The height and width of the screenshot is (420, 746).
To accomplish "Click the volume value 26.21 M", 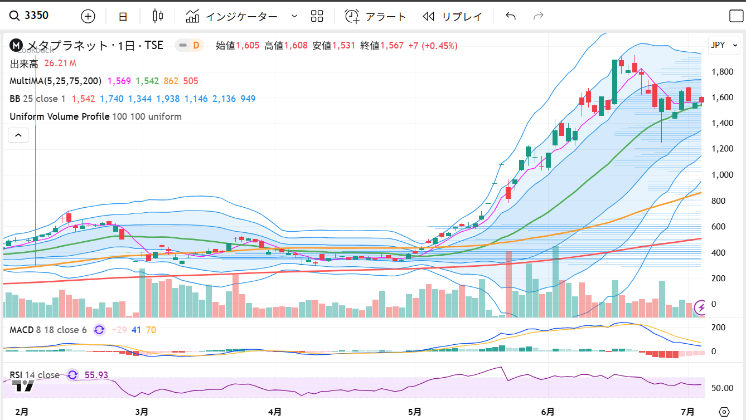I will 60,63.
